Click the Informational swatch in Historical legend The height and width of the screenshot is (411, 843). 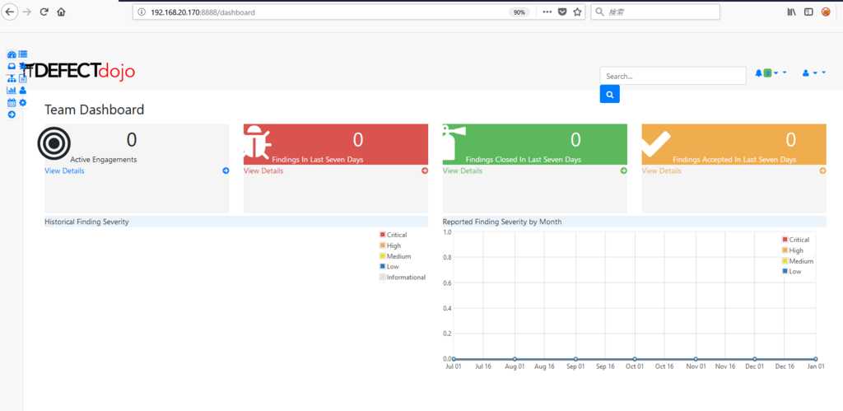point(383,277)
